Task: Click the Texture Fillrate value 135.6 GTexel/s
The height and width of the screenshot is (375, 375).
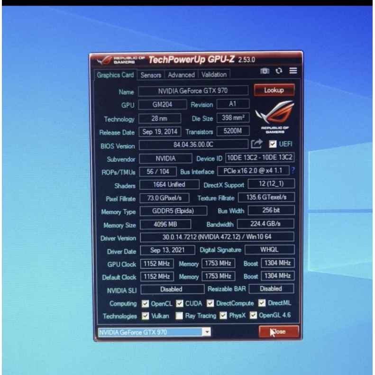Action: (x=266, y=197)
